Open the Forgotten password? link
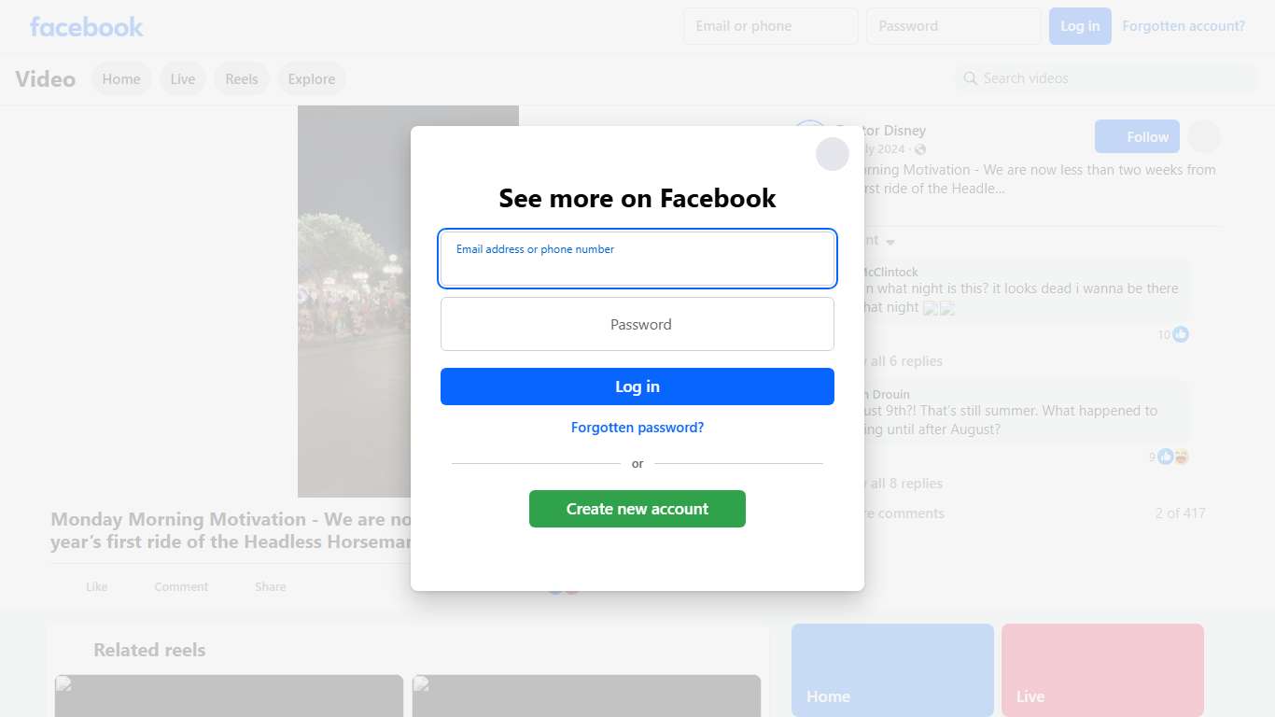This screenshot has width=1275, height=717. [x=637, y=428]
